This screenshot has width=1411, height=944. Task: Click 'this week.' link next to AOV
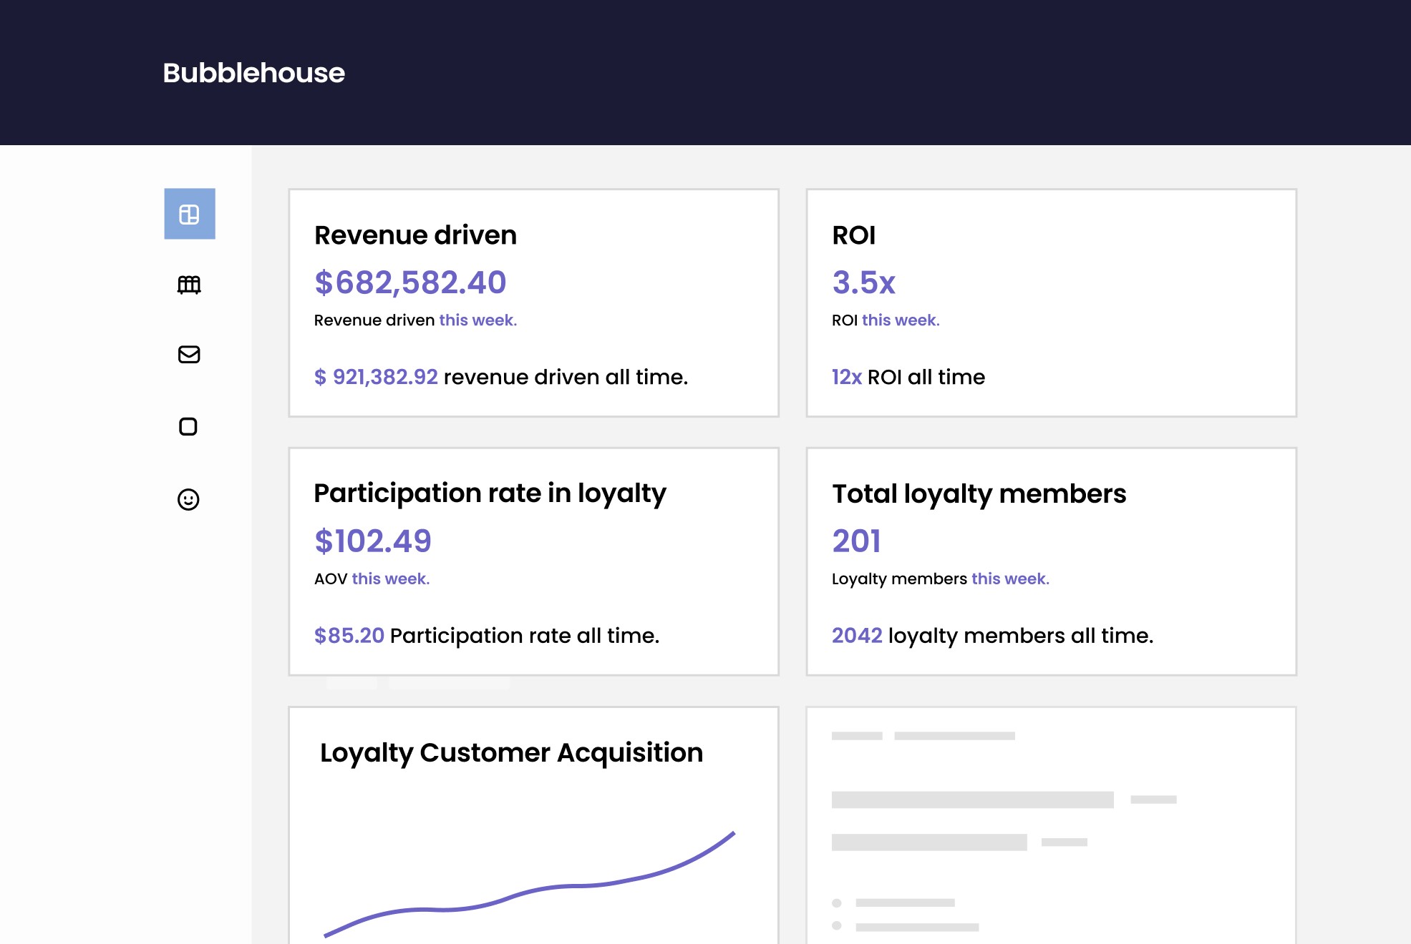[x=391, y=579]
